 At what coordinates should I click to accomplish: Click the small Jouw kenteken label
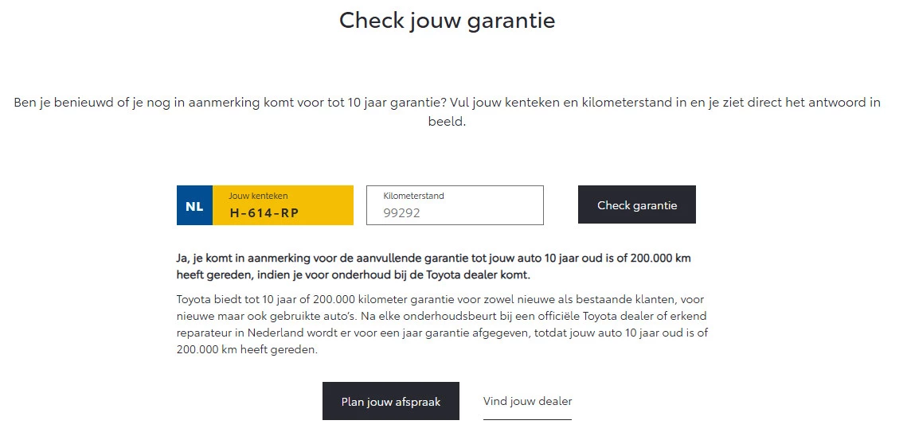tap(258, 196)
